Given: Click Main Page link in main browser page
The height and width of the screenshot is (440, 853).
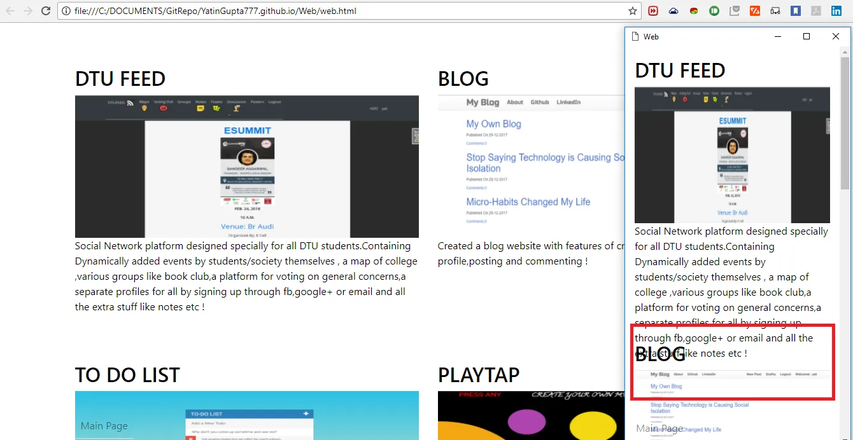Looking at the screenshot, I should coord(104,426).
